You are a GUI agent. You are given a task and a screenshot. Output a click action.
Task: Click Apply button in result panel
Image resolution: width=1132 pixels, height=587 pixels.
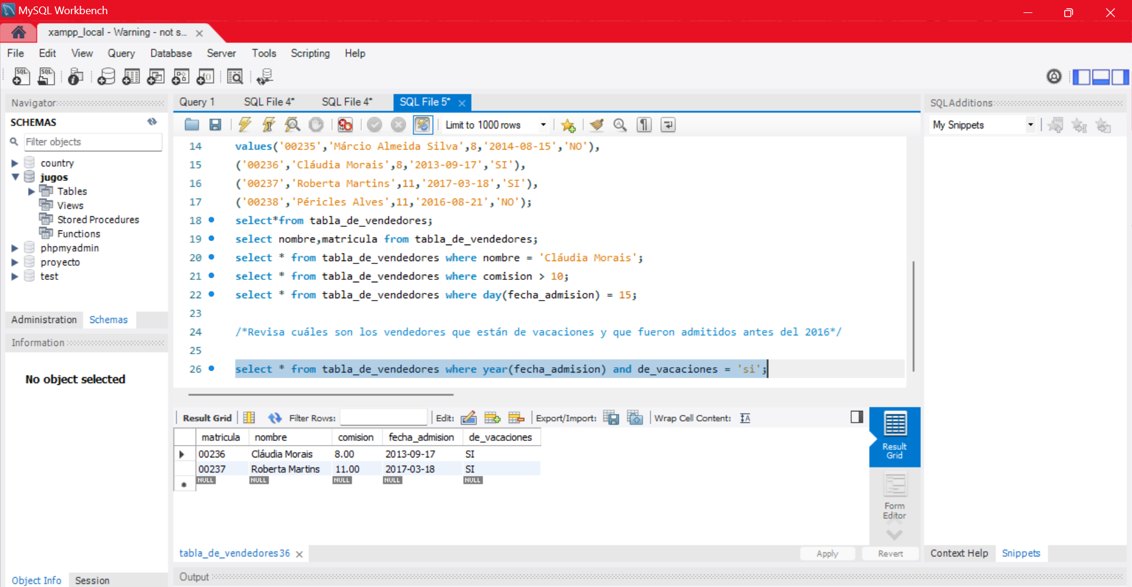[x=827, y=553]
